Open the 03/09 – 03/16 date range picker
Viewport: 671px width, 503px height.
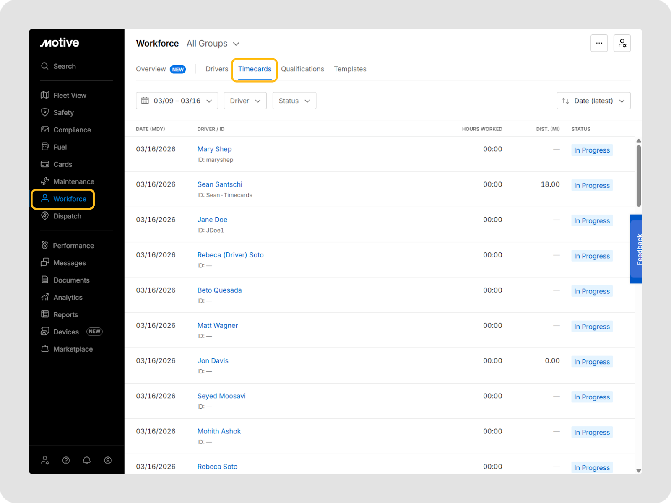click(x=177, y=101)
